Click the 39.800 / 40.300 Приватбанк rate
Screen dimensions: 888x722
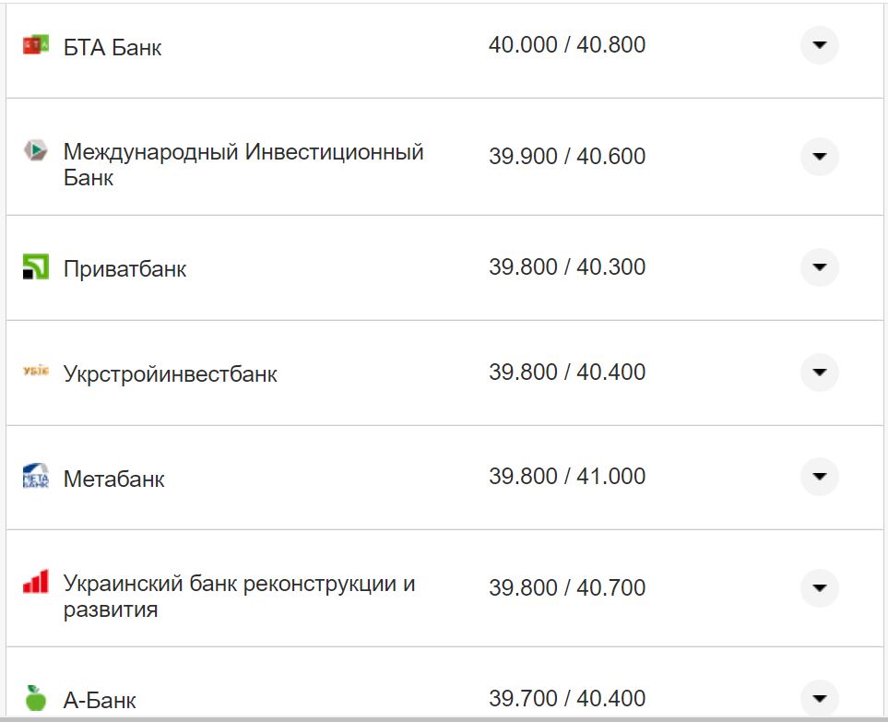tap(568, 267)
